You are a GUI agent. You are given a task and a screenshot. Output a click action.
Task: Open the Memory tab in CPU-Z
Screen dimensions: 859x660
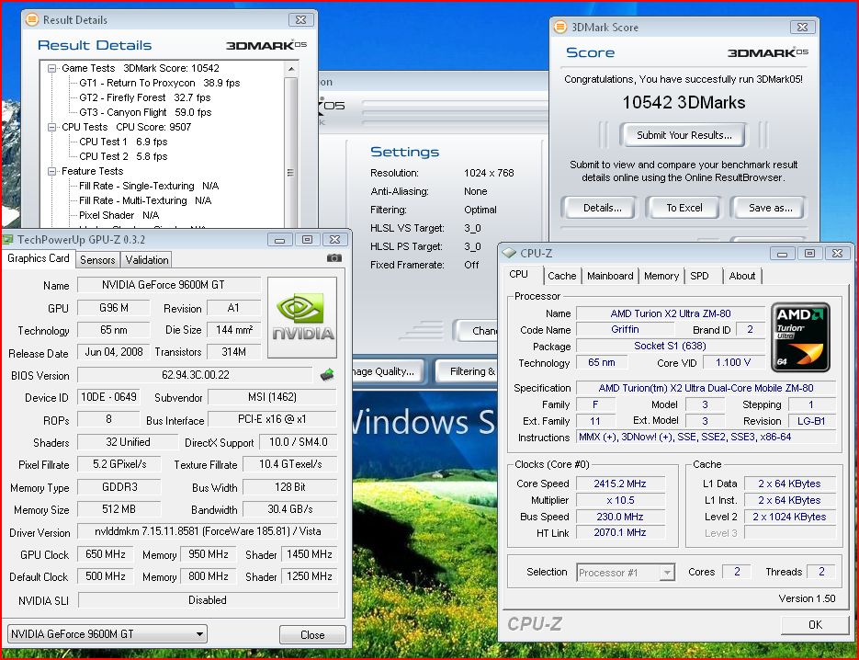coord(661,276)
